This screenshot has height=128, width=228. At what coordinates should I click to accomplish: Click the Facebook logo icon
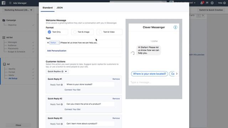[4, 3]
